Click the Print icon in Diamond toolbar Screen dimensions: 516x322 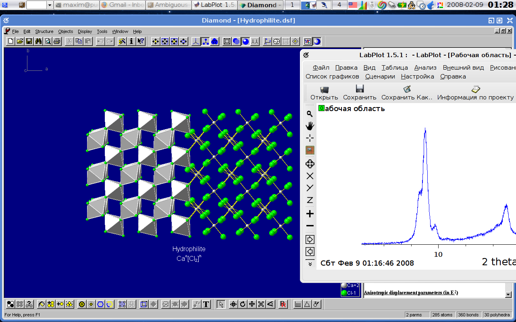[57, 41]
